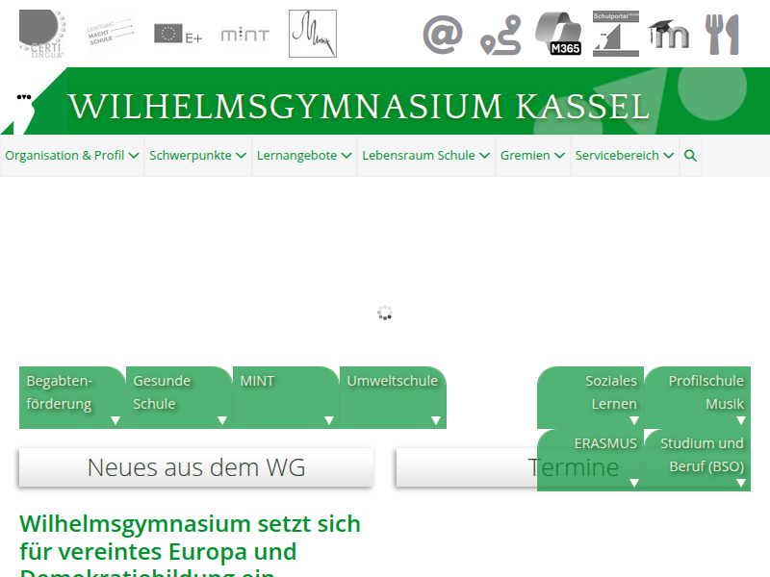The image size is (770, 577).
Task: Open the M365 icon
Action: tap(558, 34)
